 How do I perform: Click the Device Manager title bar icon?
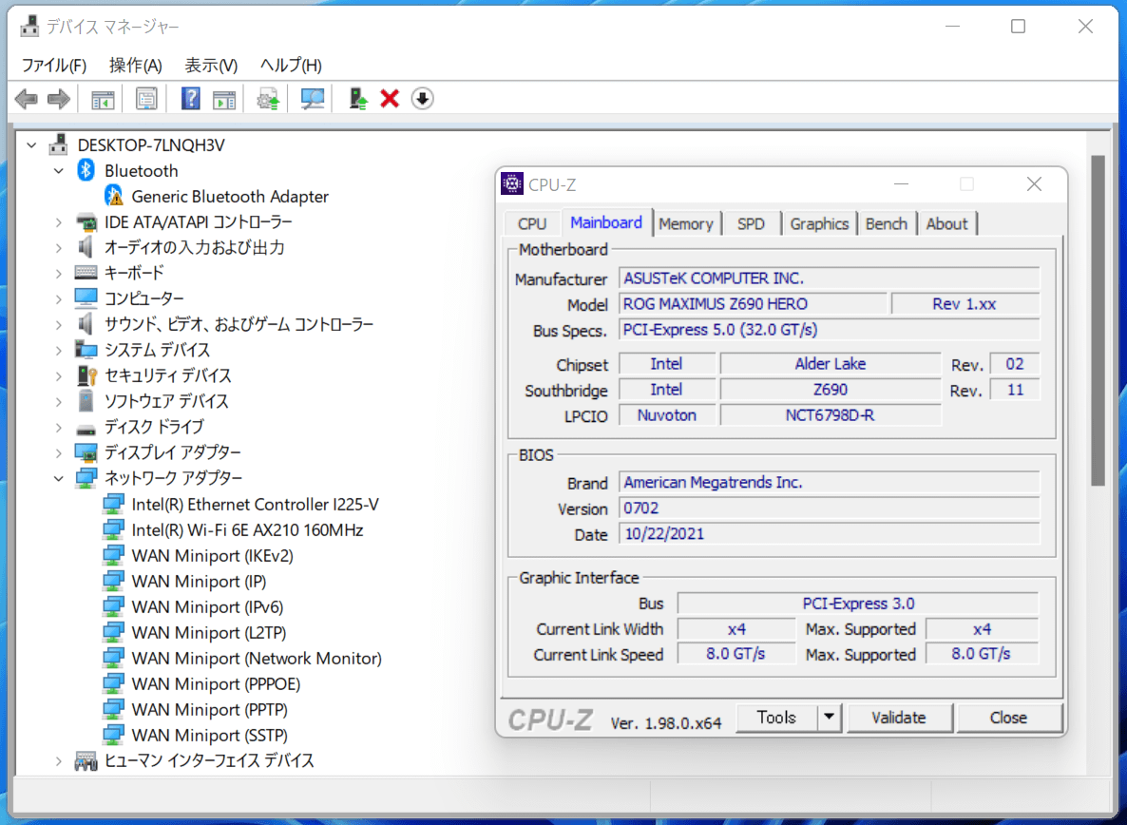click(29, 26)
